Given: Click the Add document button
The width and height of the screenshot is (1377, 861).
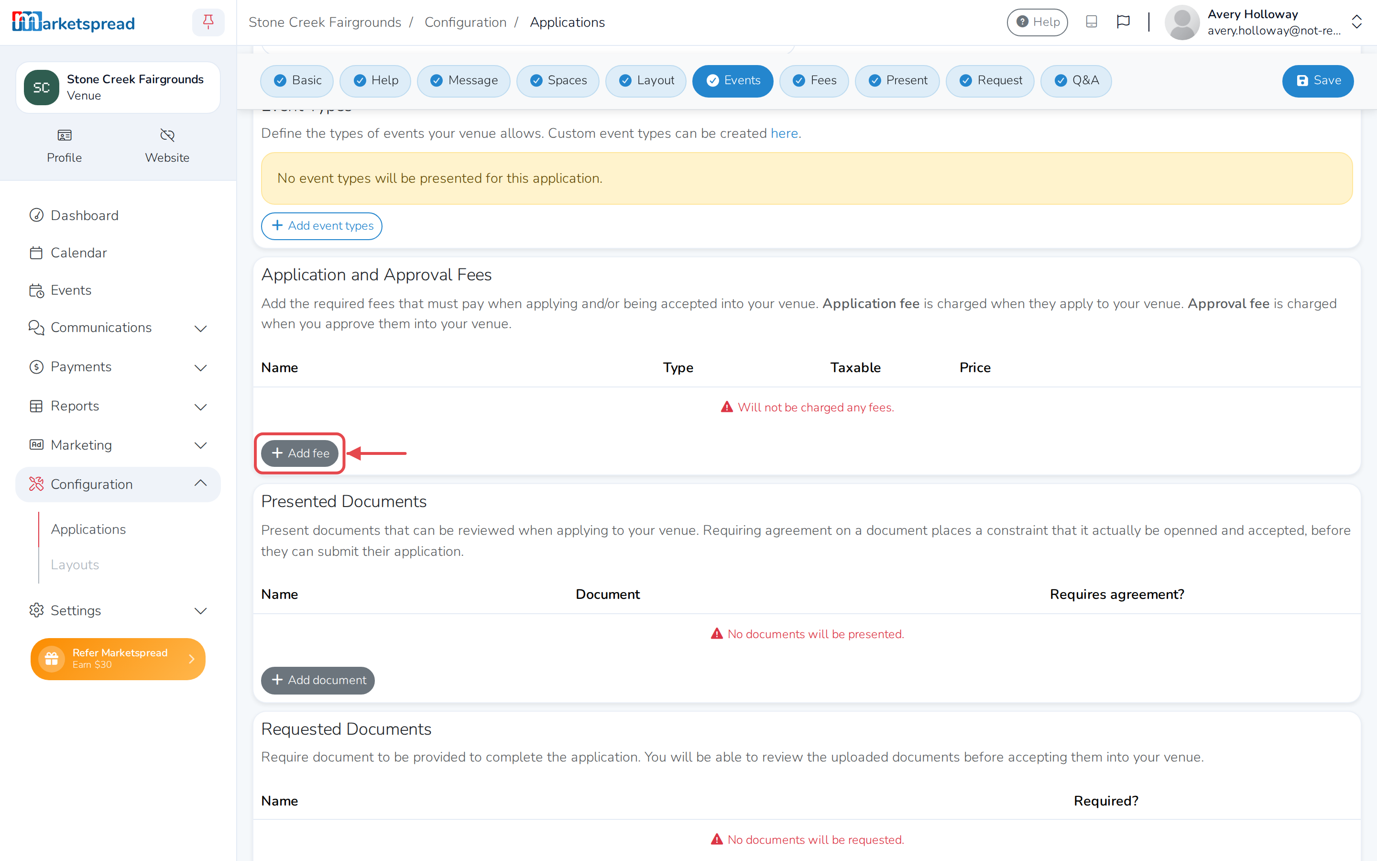Looking at the screenshot, I should [x=317, y=681].
